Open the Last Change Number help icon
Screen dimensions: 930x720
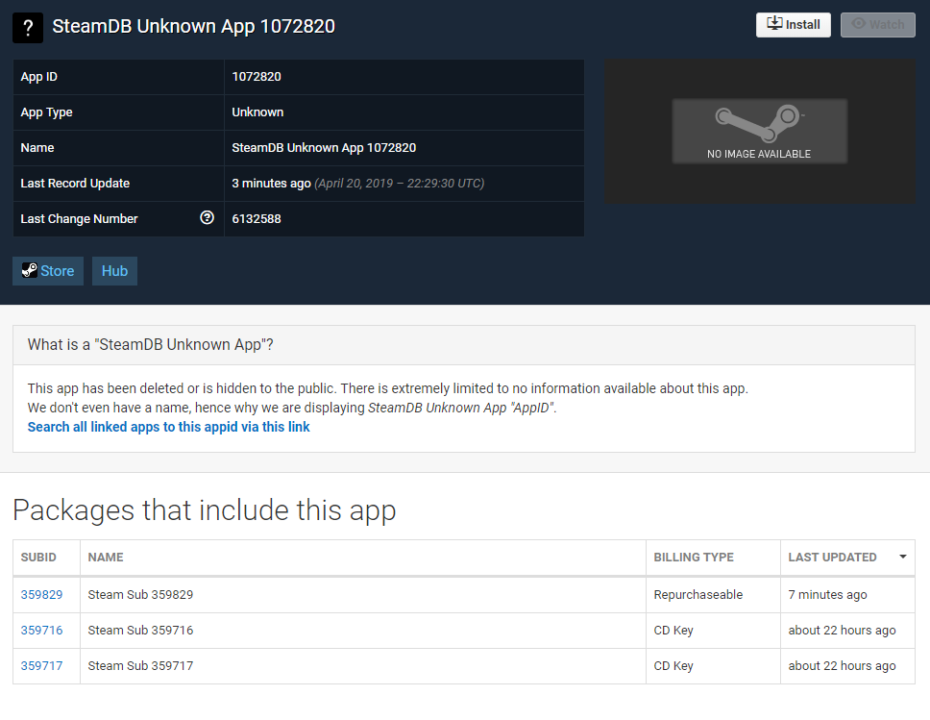[x=207, y=218]
